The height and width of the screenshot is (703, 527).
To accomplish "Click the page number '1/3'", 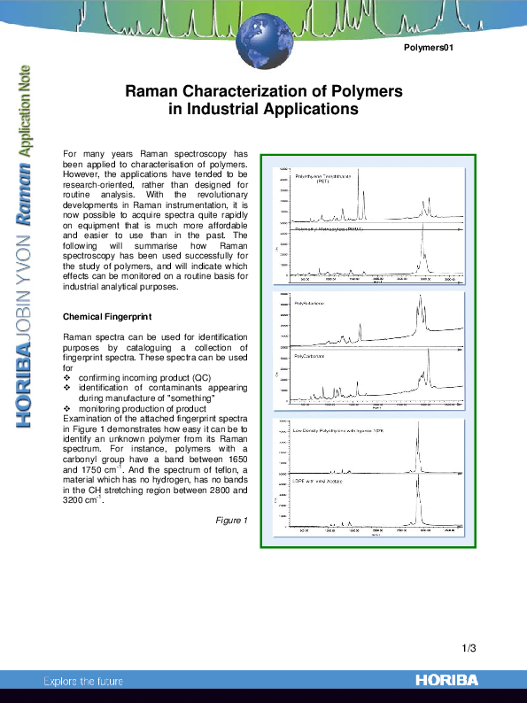I will [x=469, y=648].
